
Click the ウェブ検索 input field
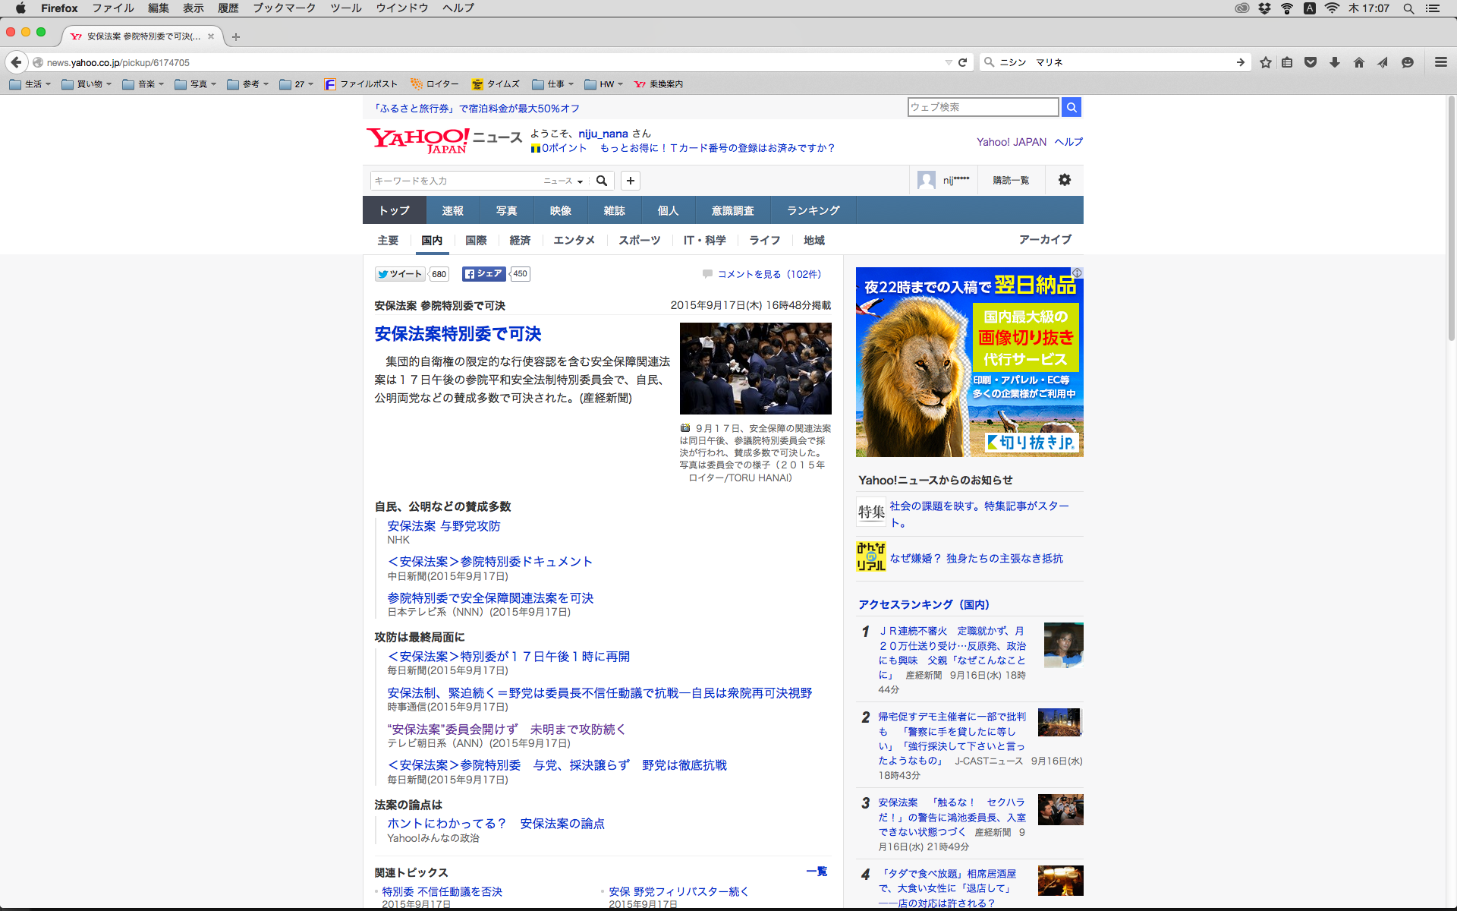coord(982,107)
